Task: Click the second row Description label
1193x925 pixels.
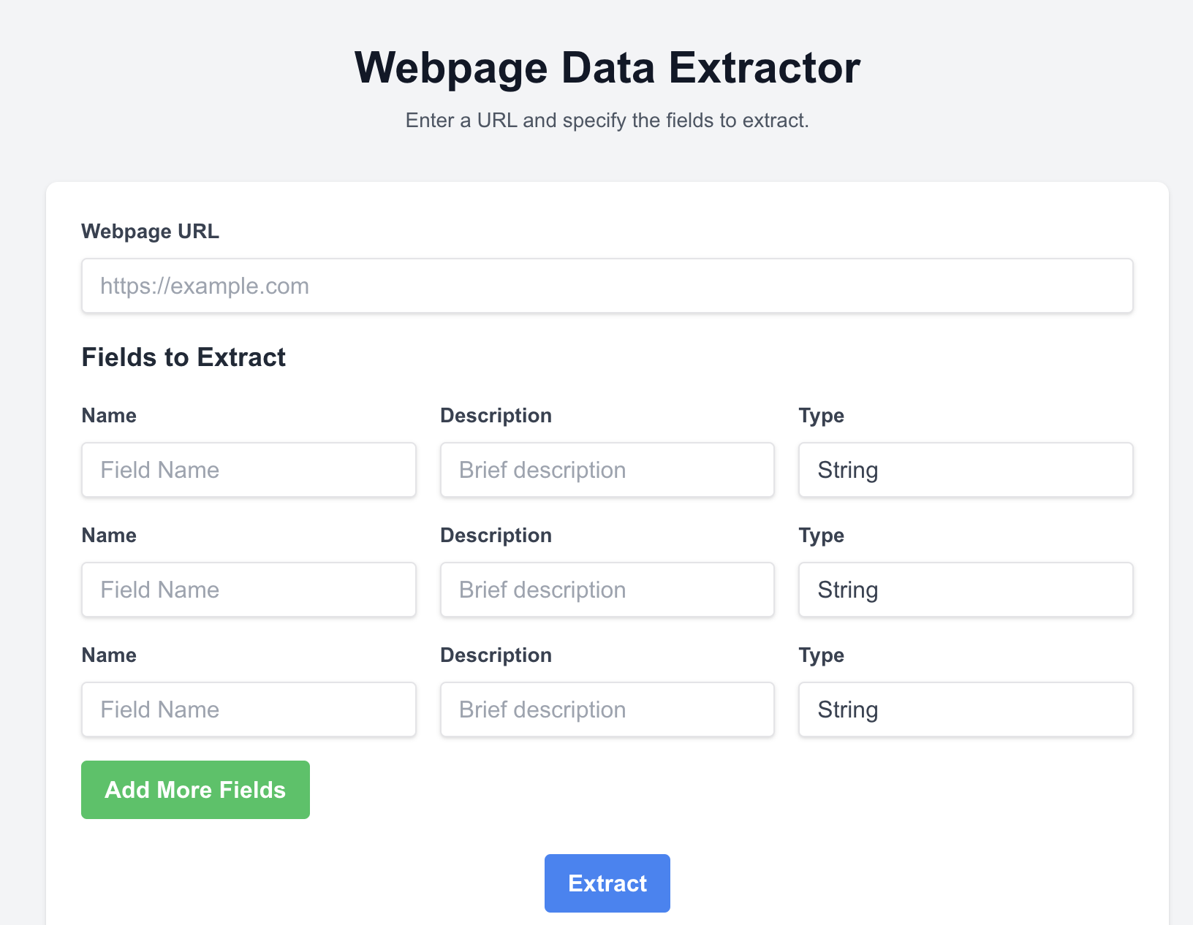Action: [x=496, y=536]
